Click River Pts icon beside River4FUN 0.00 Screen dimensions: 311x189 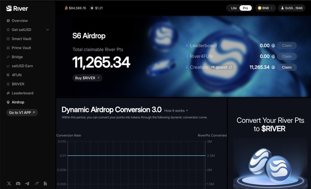coord(273,57)
